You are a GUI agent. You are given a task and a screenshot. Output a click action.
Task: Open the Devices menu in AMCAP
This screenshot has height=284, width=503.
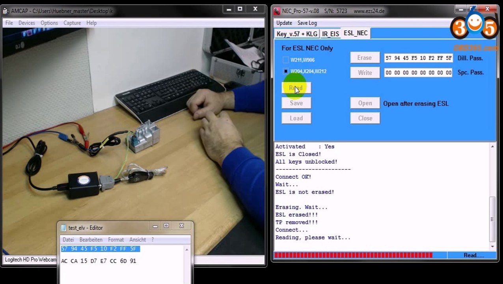[27, 23]
